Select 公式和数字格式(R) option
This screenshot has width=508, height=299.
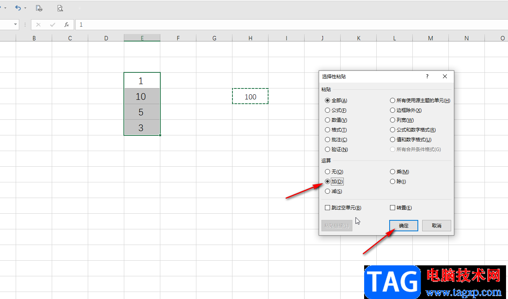(413, 130)
